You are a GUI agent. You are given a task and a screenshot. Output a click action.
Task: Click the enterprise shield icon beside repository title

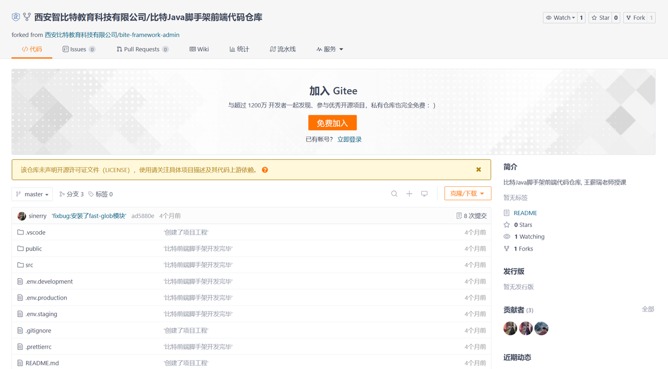point(16,17)
